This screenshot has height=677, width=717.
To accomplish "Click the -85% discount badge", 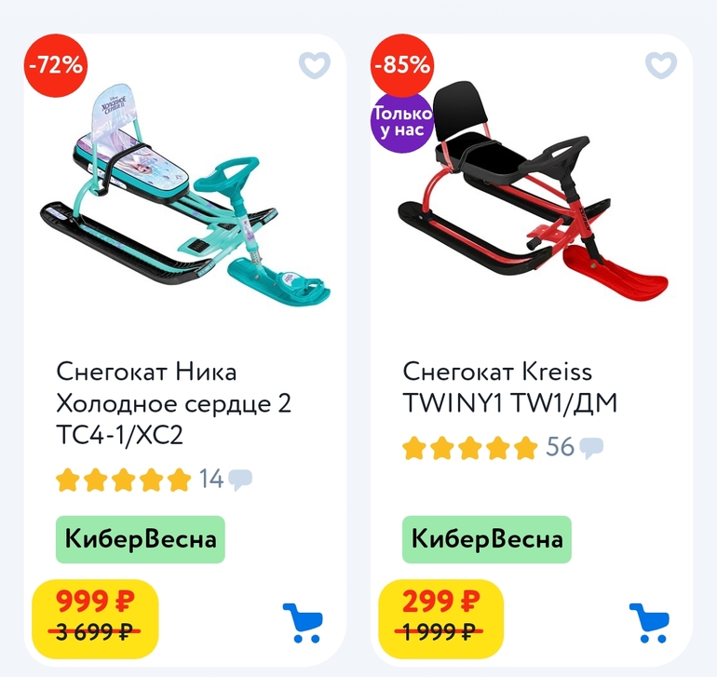I will 402,65.
